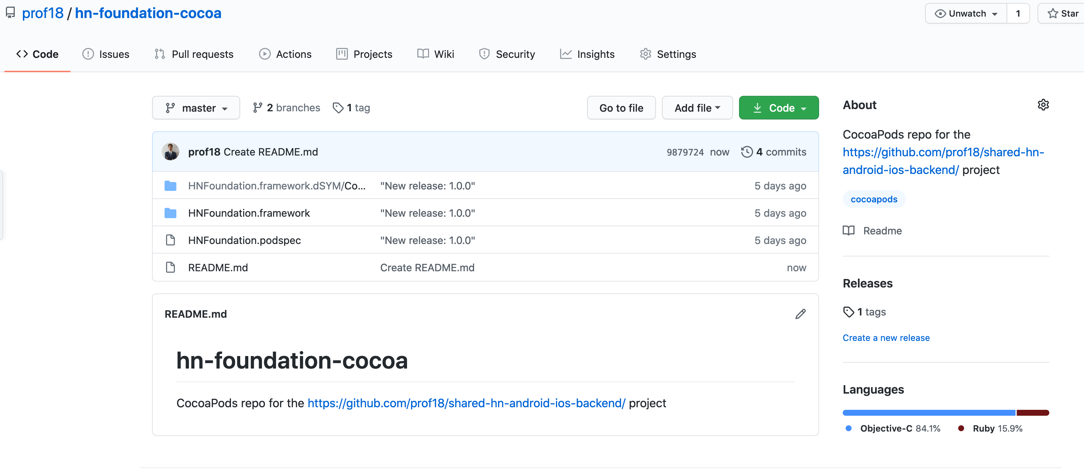
Task: Open the repository Settings tab
Action: point(668,54)
